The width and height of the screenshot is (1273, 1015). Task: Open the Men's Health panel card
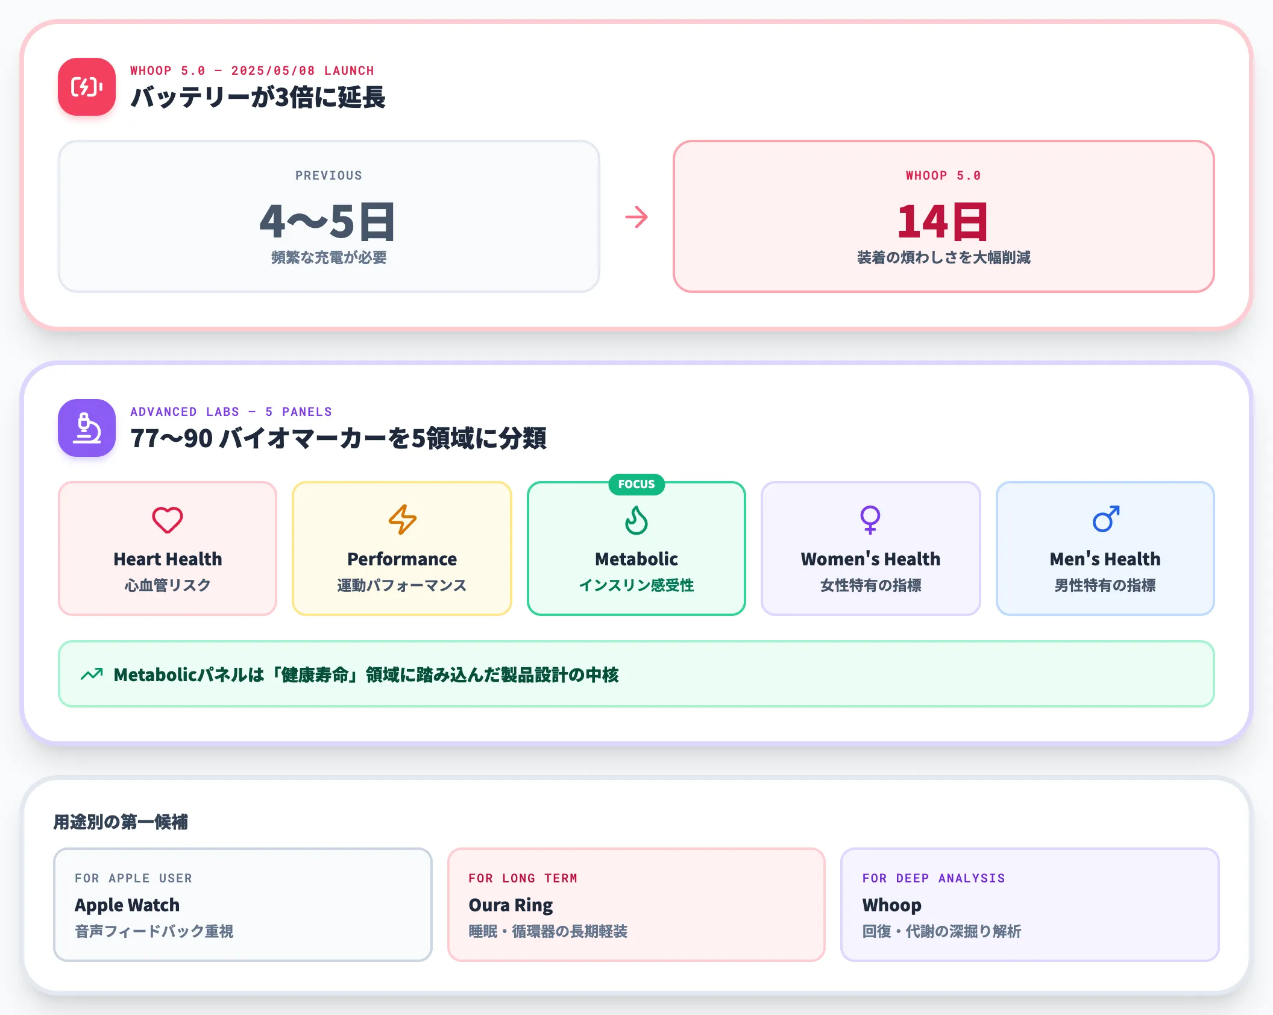tap(1105, 548)
